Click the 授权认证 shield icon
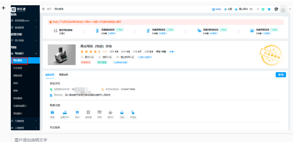The width and height of the screenshot is (293, 142). 100,57
